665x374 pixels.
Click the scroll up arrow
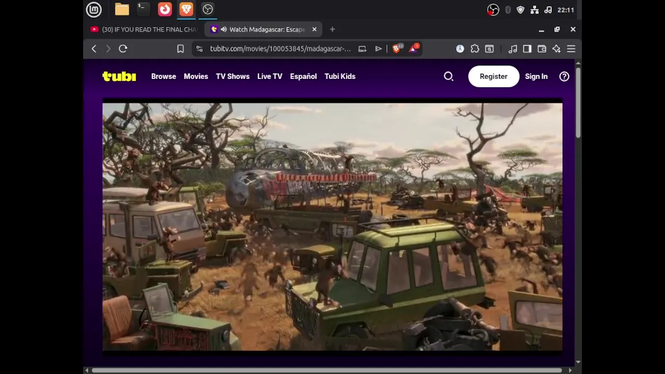click(x=578, y=63)
